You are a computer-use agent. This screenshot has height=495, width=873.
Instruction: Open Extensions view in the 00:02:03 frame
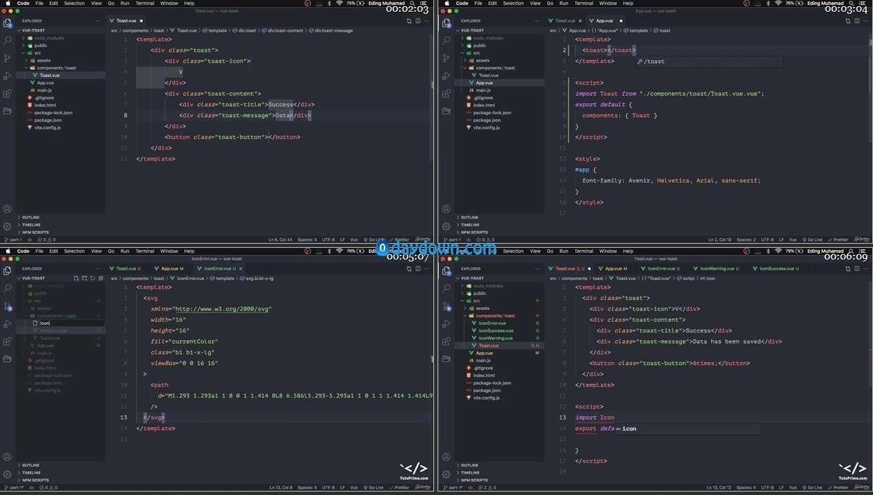tap(8, 94)
